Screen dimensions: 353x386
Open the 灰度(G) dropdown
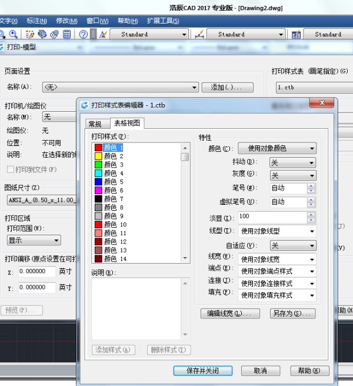tap(293, 175)
